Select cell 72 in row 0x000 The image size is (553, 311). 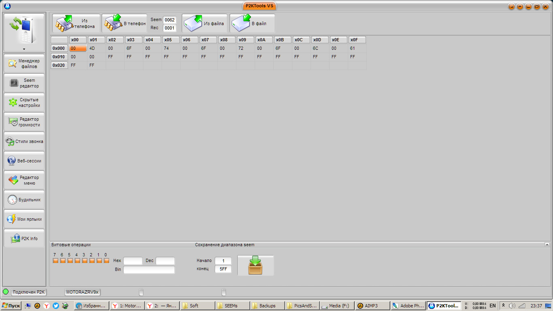point(245,48)
